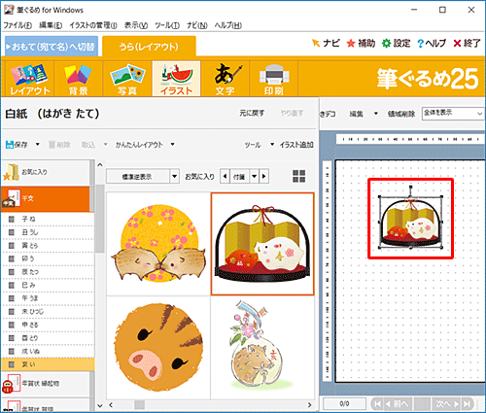Screen dimensions: 486x413
Task: Go to first page button
Action: 377,404
